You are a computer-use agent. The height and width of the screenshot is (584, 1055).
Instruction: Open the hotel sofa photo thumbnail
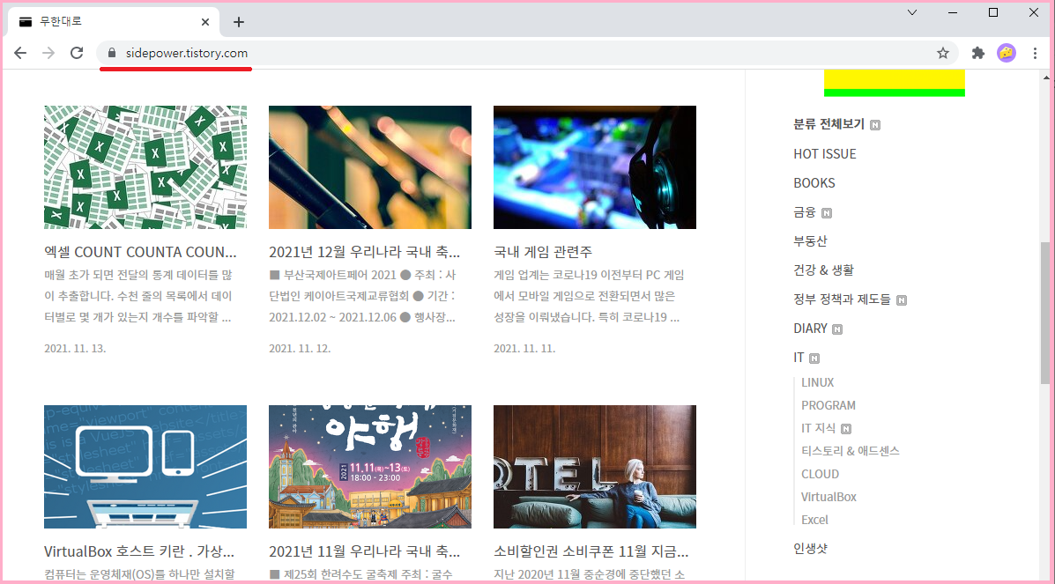pos(595,467)
